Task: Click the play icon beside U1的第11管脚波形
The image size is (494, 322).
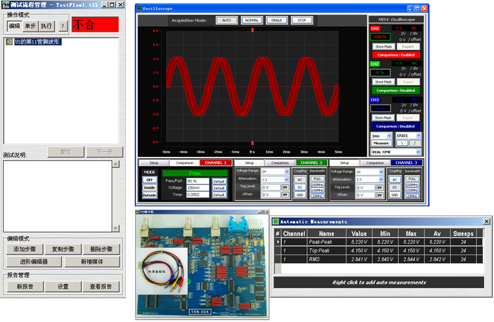Action: pos(9,42)
